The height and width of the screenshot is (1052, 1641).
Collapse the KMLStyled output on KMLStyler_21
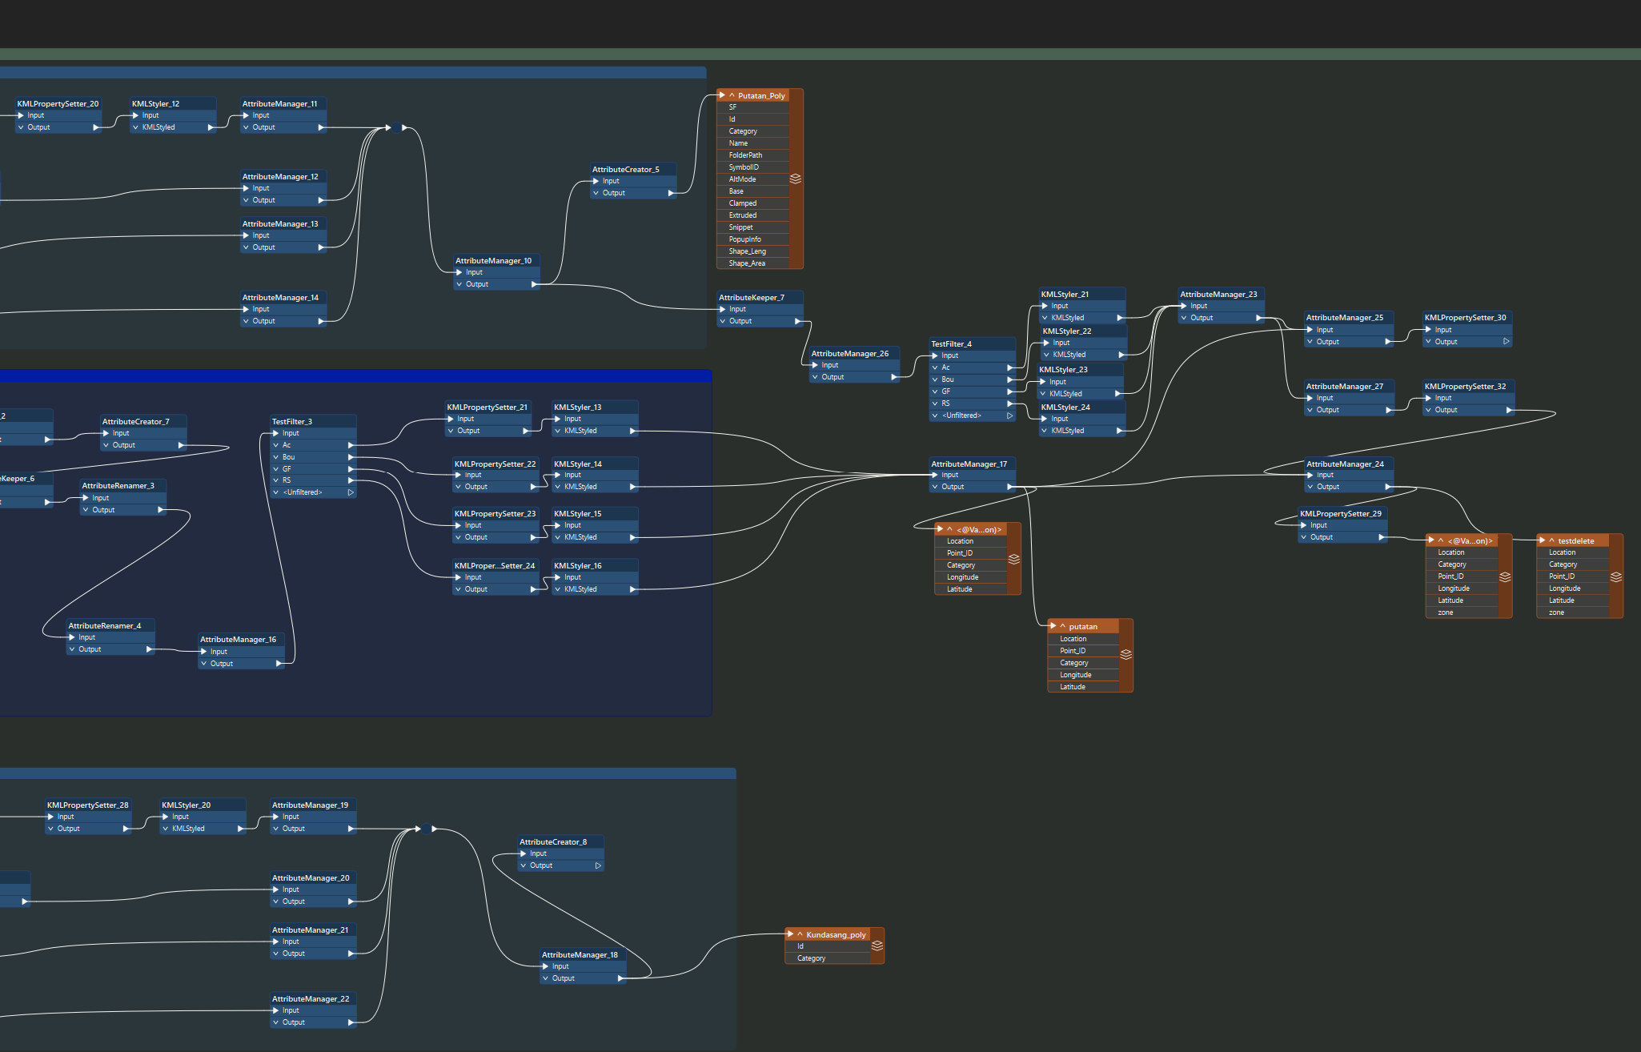pyautogui.click(x=1045, y=317)
